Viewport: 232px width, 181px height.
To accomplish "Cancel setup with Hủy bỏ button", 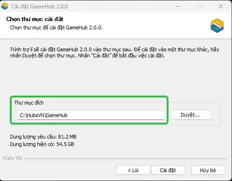I will [208, 170].
